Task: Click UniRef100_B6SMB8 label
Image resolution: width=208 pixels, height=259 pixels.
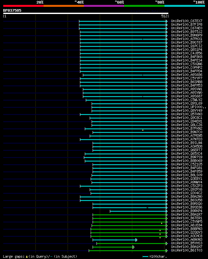Action: tap(187, 82)
